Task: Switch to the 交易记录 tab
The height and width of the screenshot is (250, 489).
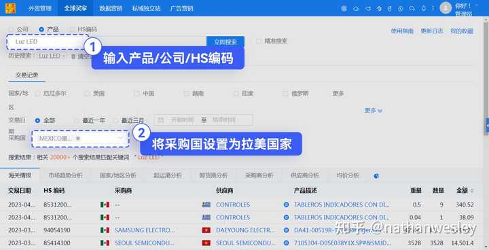Action: click(26, 75)
